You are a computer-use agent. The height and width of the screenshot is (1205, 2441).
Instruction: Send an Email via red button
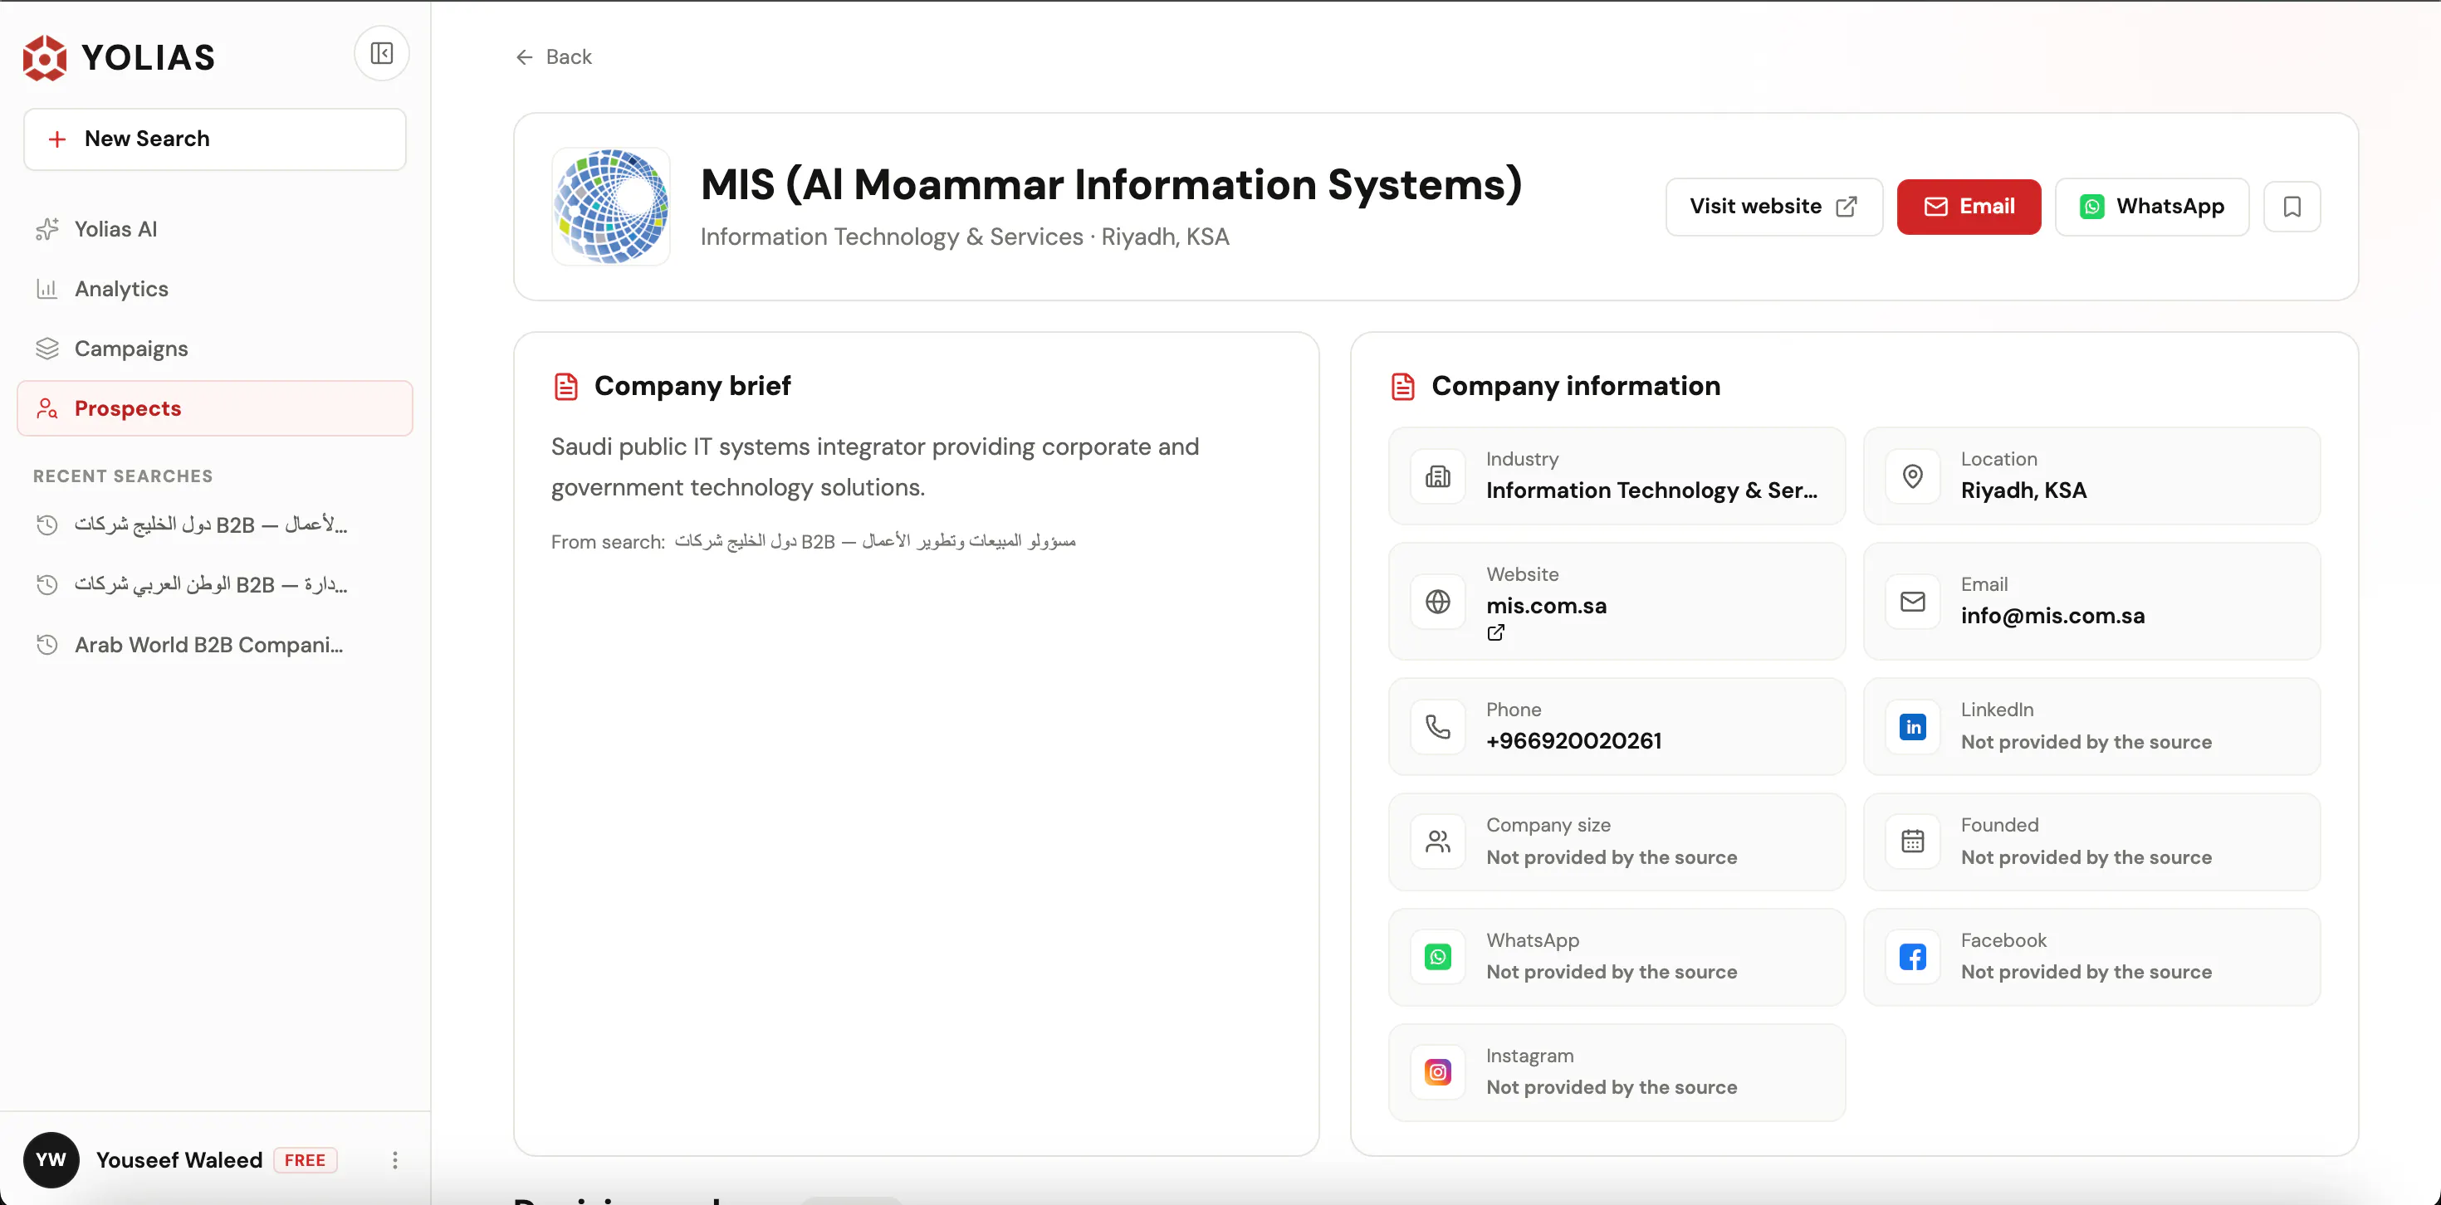1968,207
